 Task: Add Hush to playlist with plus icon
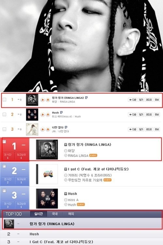pyautogui.click(x=48, y=115)
